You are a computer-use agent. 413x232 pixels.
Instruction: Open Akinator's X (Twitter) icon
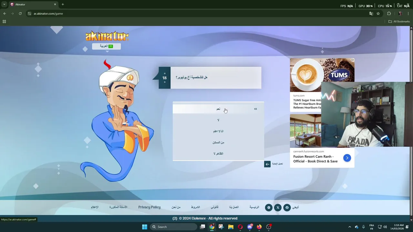click(x=278, y=208)
